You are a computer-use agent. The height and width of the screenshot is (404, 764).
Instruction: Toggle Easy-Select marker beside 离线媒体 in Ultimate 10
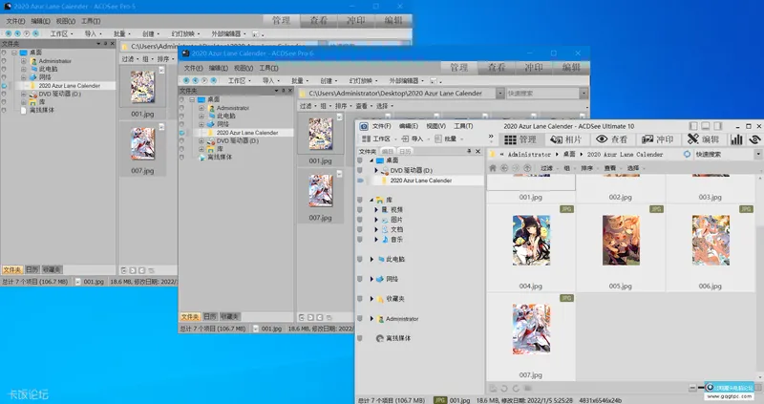[359, 338]
